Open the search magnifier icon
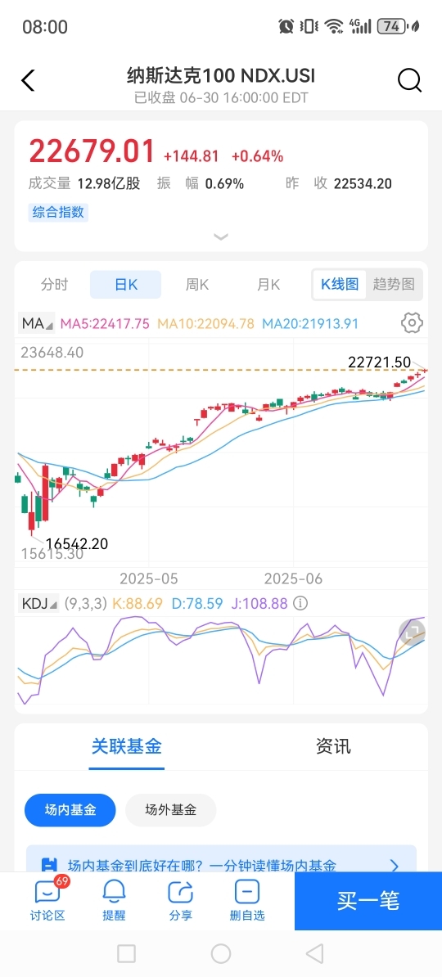442x977 pixels. 409,80
